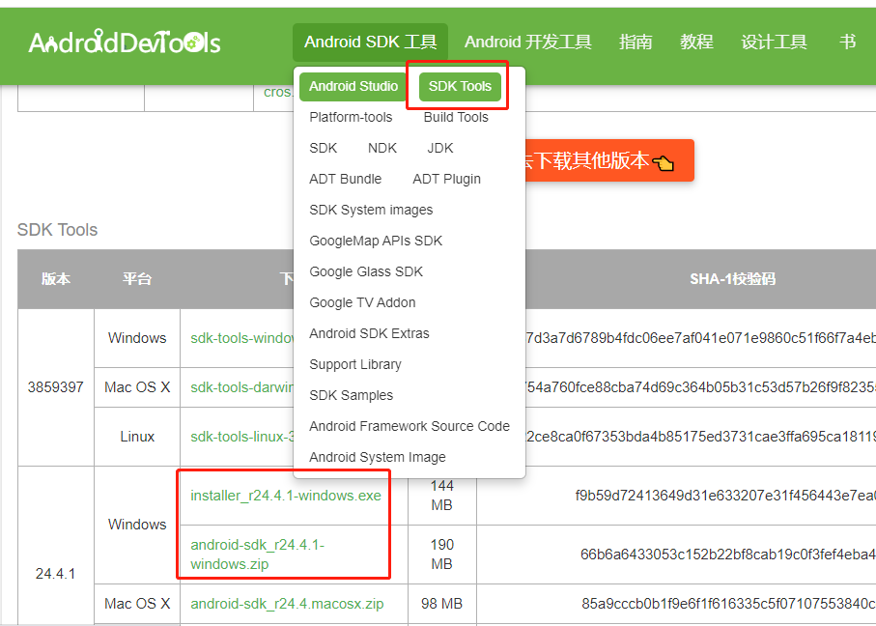Choose ADT Bundle from the menu
Viewport: 876px width, 626px height.
point(345,179)
